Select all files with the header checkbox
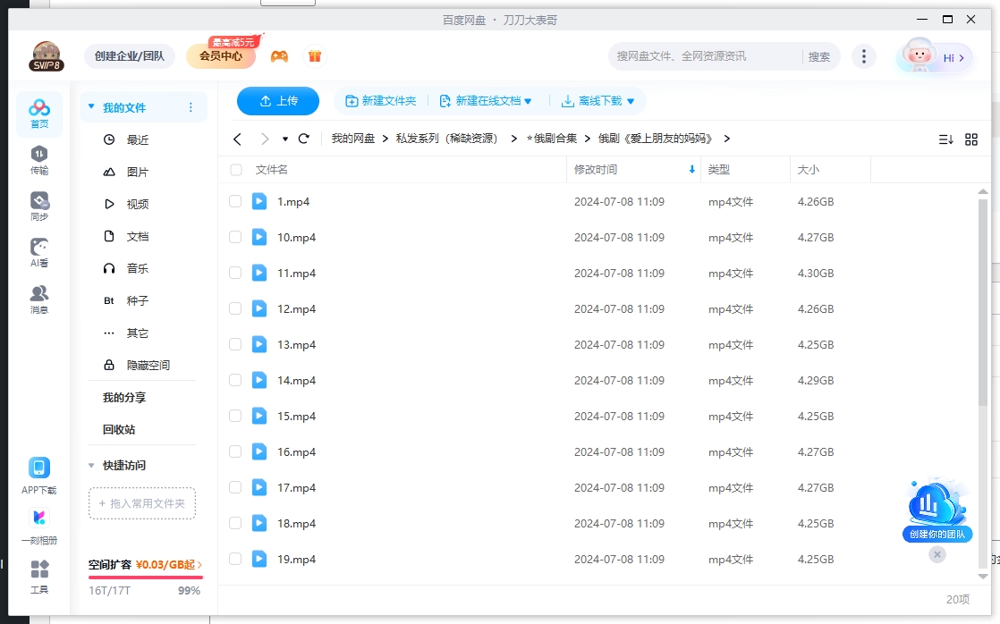1000x624 pixels. (x=235, y=169)
